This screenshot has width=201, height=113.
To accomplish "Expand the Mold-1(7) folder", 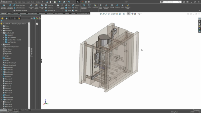I will pyautogui.click(x=4, y=35).
